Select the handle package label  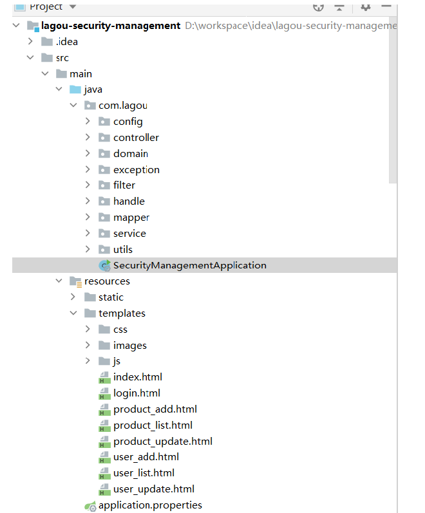[129, 201]
